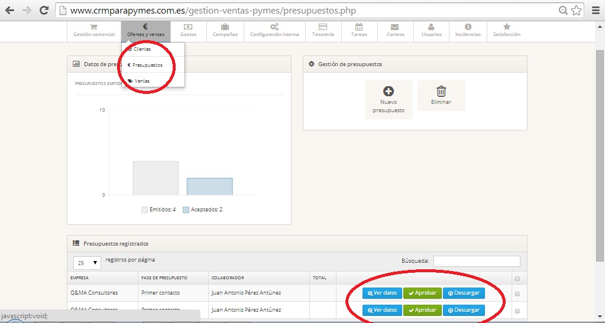The width and height of the screenshot is (605, 323).
Task: Open the Correos envelope icon
Action: tap(395, 27)
